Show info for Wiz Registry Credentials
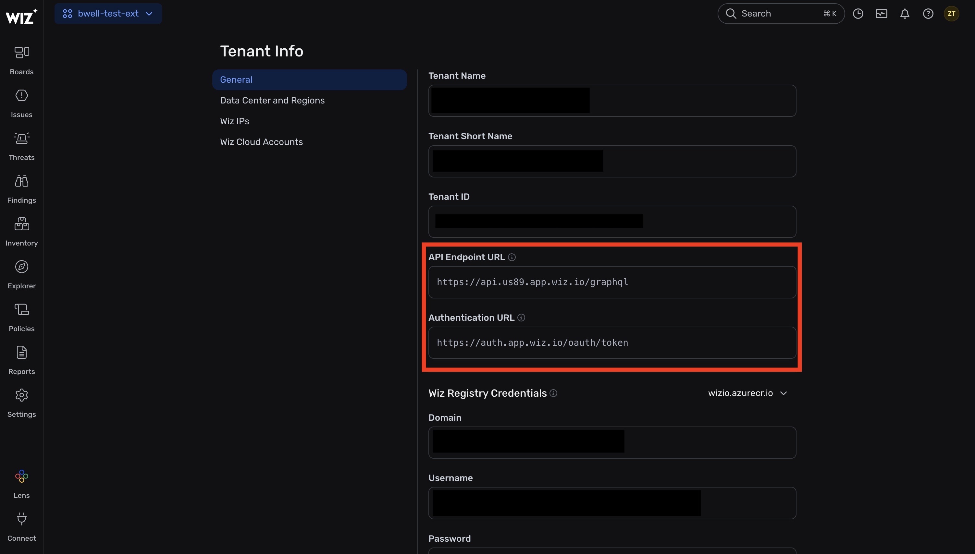 [554, 393]
